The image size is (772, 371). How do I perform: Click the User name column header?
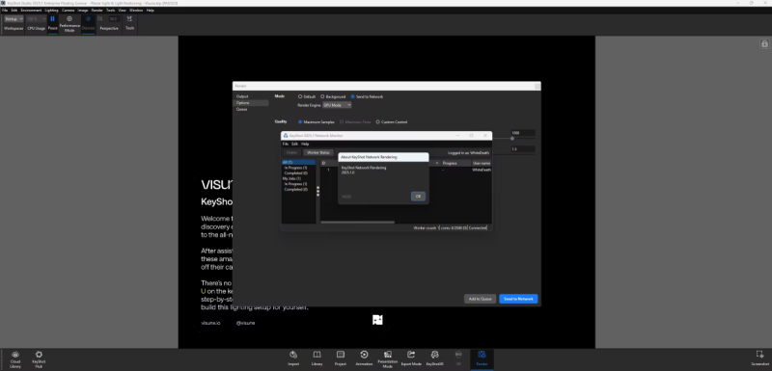click(481, 163)
